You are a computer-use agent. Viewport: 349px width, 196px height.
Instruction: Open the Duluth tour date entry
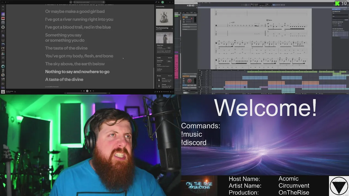[x=164, y=80]
